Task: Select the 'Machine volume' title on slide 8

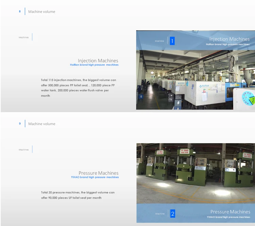Action: coord(41,12)
